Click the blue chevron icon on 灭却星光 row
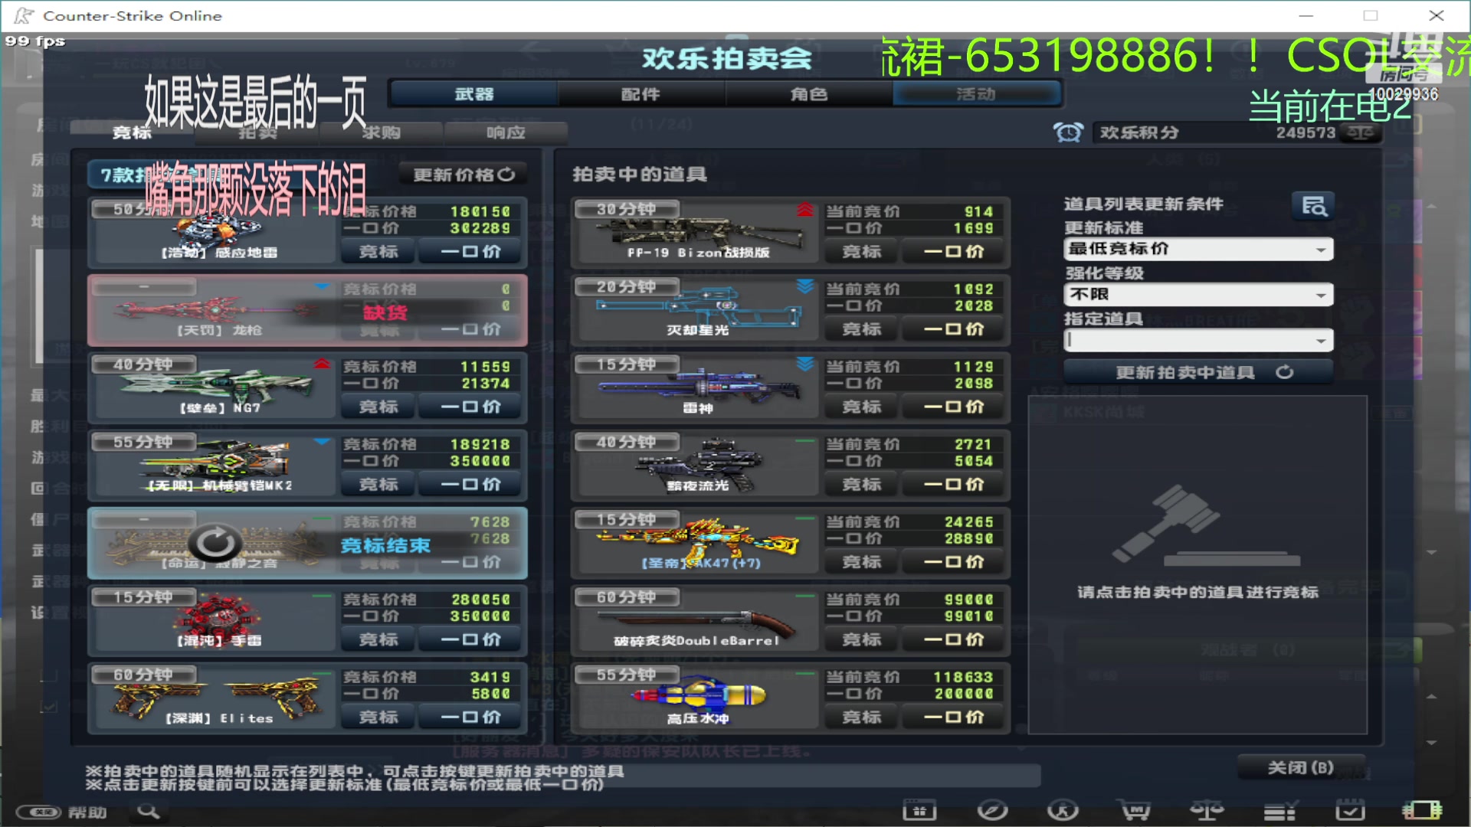The image size is (1471, 827). click(804, 286)
